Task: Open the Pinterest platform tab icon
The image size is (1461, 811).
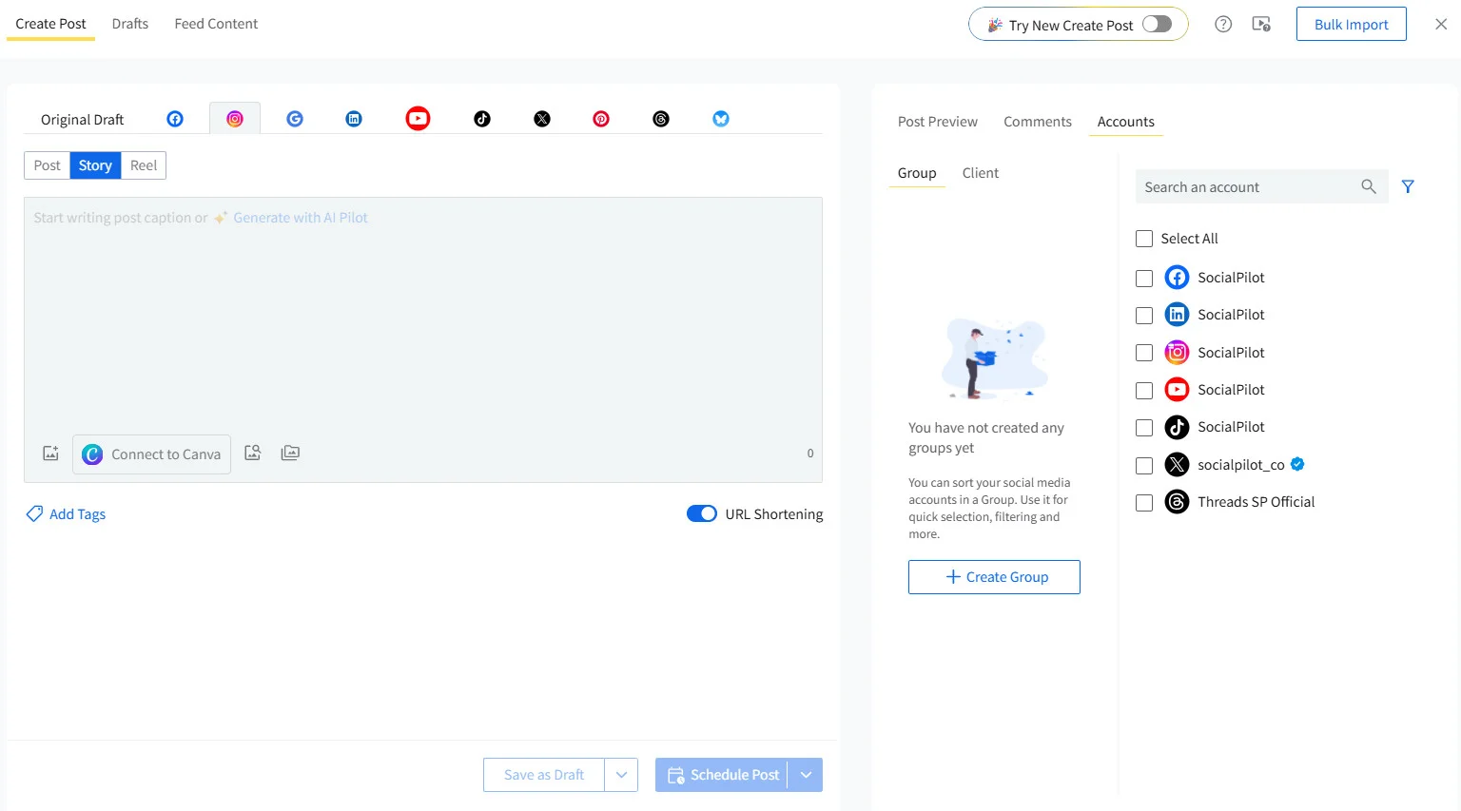Action: click(601, 119)
